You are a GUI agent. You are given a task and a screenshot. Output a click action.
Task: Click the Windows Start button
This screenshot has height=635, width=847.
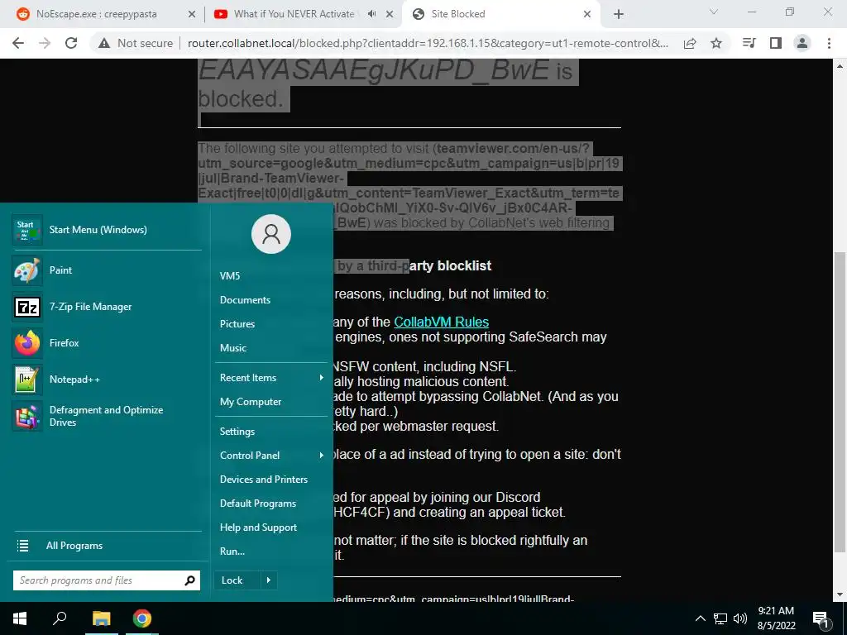[x=20, y=618]
